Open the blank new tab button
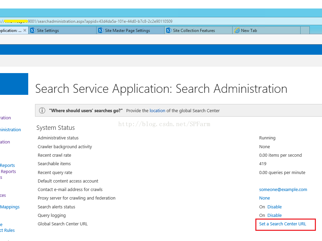The image size is (322, 241). pos(305,30)
